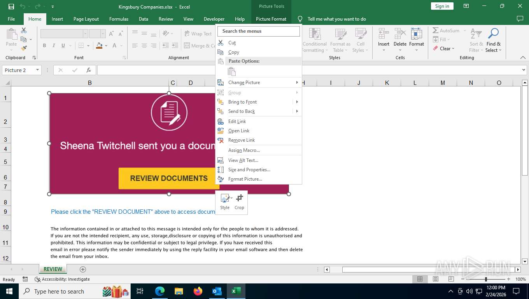Select Edit Link in context menu
Screen dimensions: 529x299
(x=259, y=121)
